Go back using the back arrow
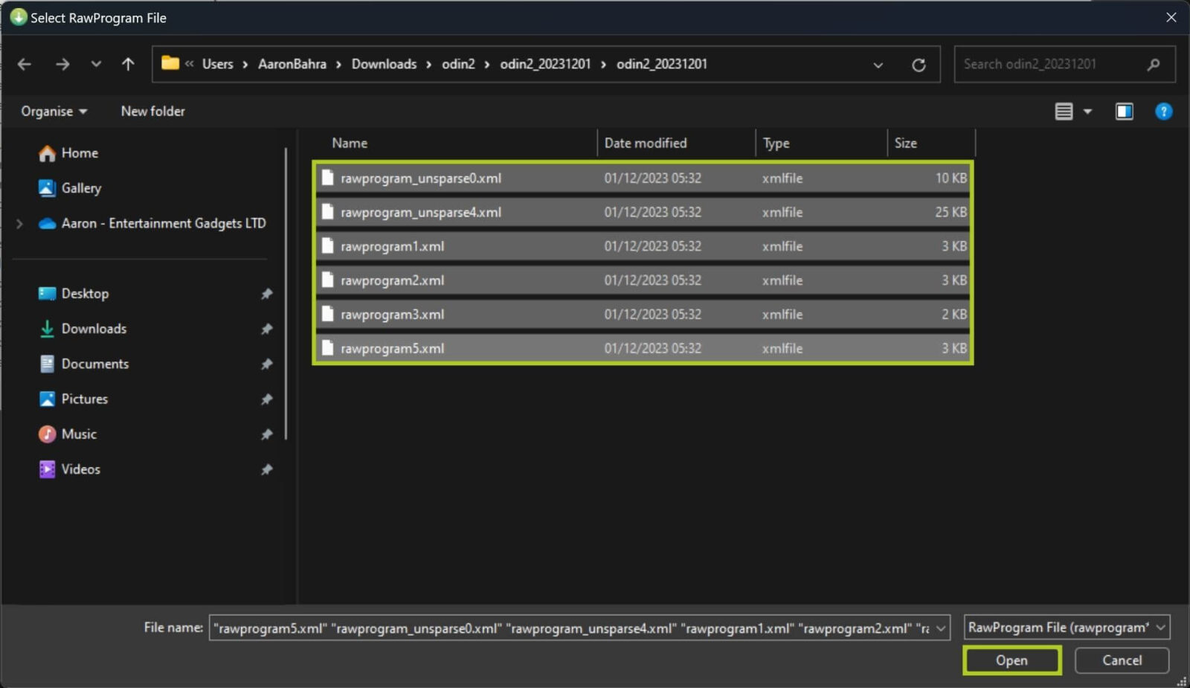The image size is (1190, 688). click(24, 64)
